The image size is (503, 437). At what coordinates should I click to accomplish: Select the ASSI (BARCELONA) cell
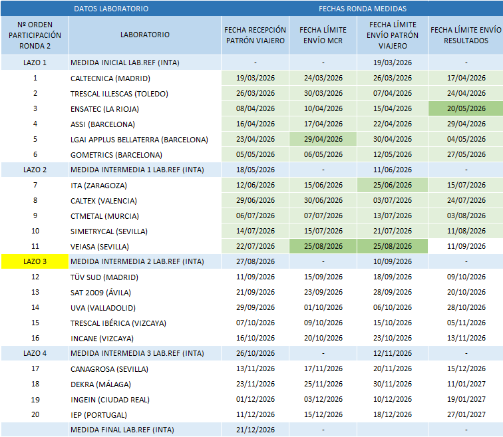(x=145, y=124)
